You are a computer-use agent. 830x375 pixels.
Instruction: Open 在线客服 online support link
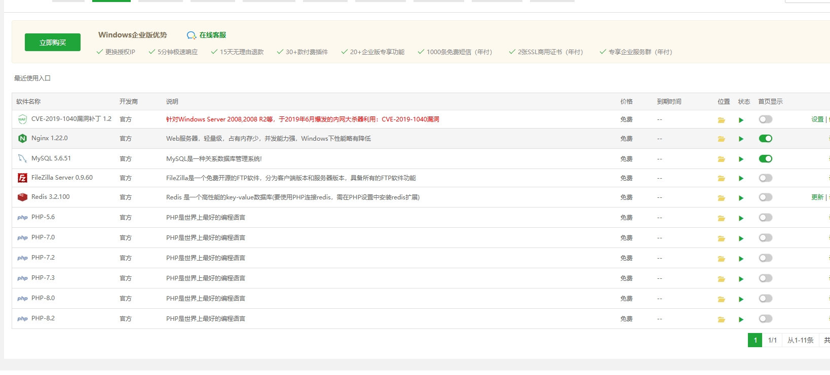point(212,35)
